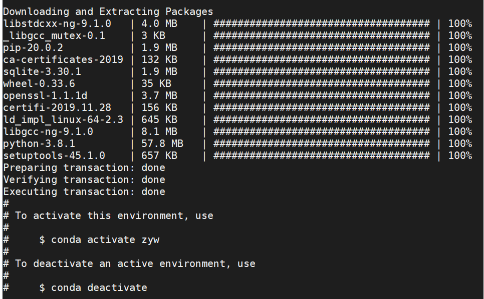Click the progress bar for openssl-1.1.1d
Viewport: 484px width, 299px height.
pos(321,96)
